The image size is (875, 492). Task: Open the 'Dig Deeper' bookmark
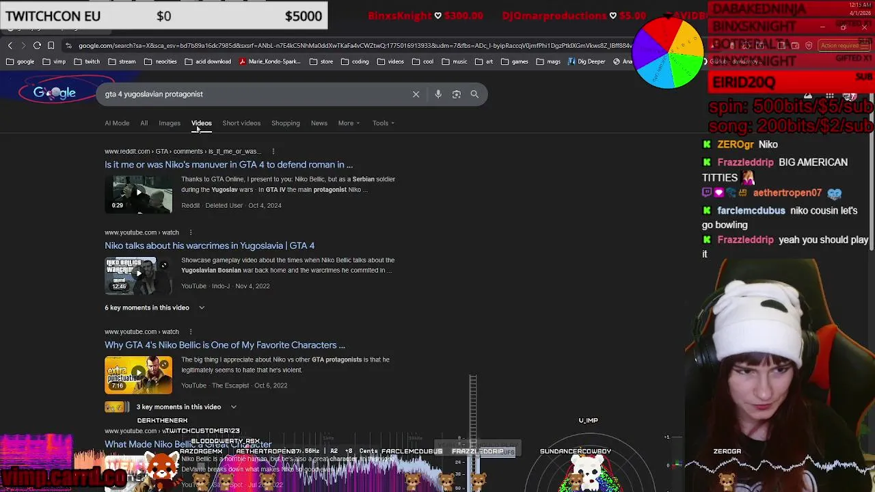click(587, 61)
